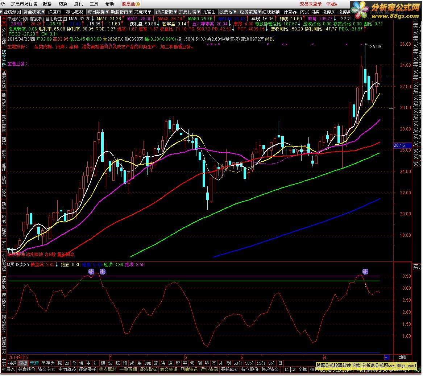
Task: Open the 切换 menu
Action: click(x=63, y=4)
